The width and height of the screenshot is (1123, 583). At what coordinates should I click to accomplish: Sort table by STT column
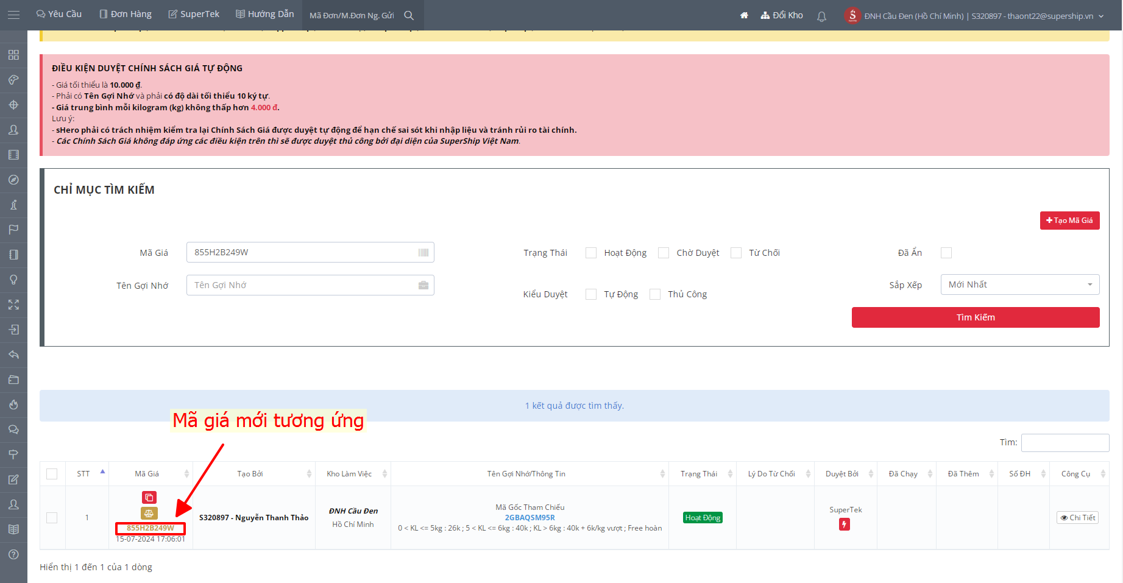coord(88,474)
